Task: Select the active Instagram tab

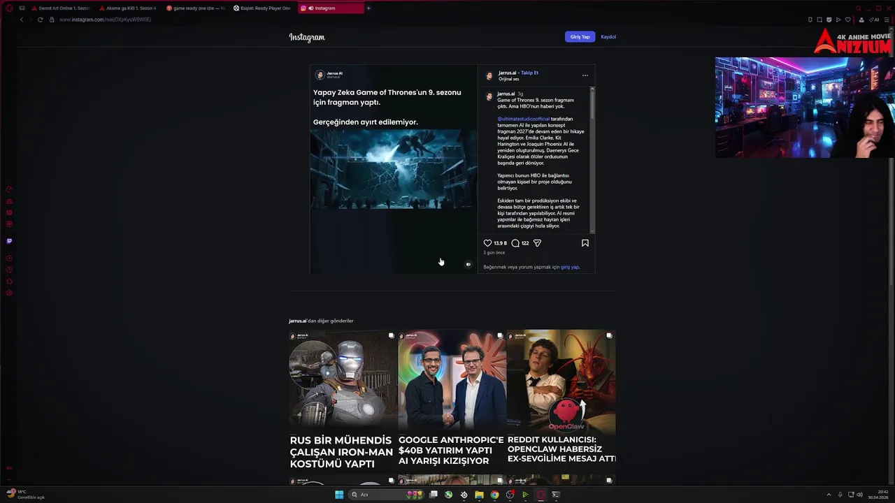Action: pyautogui.click(x=330, y=8)
